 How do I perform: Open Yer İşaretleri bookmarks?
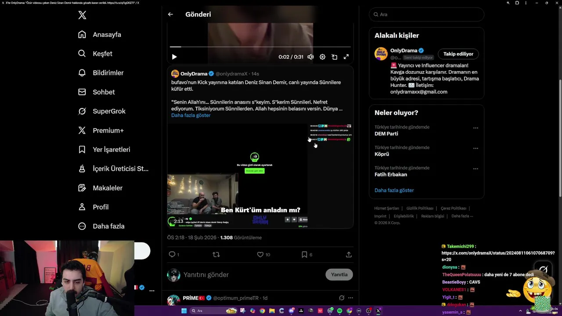(104, 150)
